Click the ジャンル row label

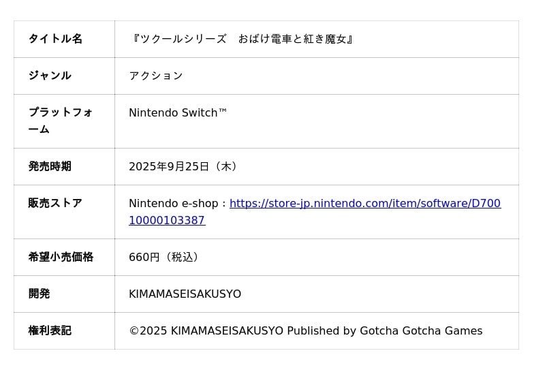tap(50, 76)
